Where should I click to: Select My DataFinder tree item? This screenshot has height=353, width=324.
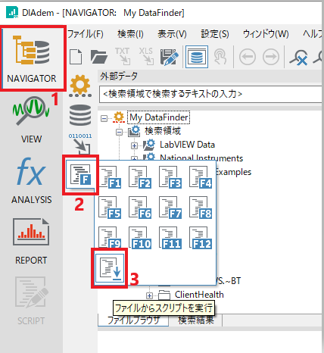pyautogui.click(x=159, y=117)
